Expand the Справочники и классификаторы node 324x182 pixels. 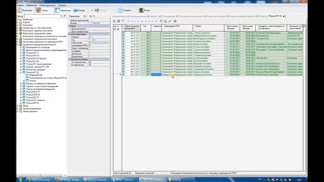18,28
